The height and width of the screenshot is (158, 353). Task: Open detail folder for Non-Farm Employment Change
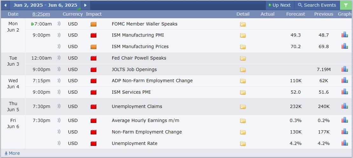tap(243, 132)
